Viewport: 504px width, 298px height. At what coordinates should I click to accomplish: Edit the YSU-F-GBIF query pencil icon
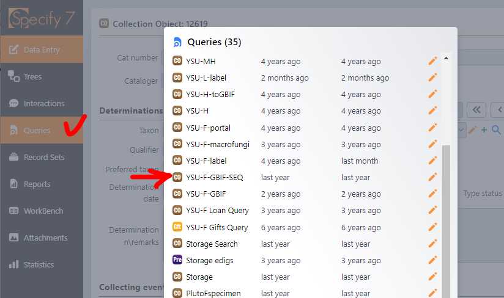(432, 194)
